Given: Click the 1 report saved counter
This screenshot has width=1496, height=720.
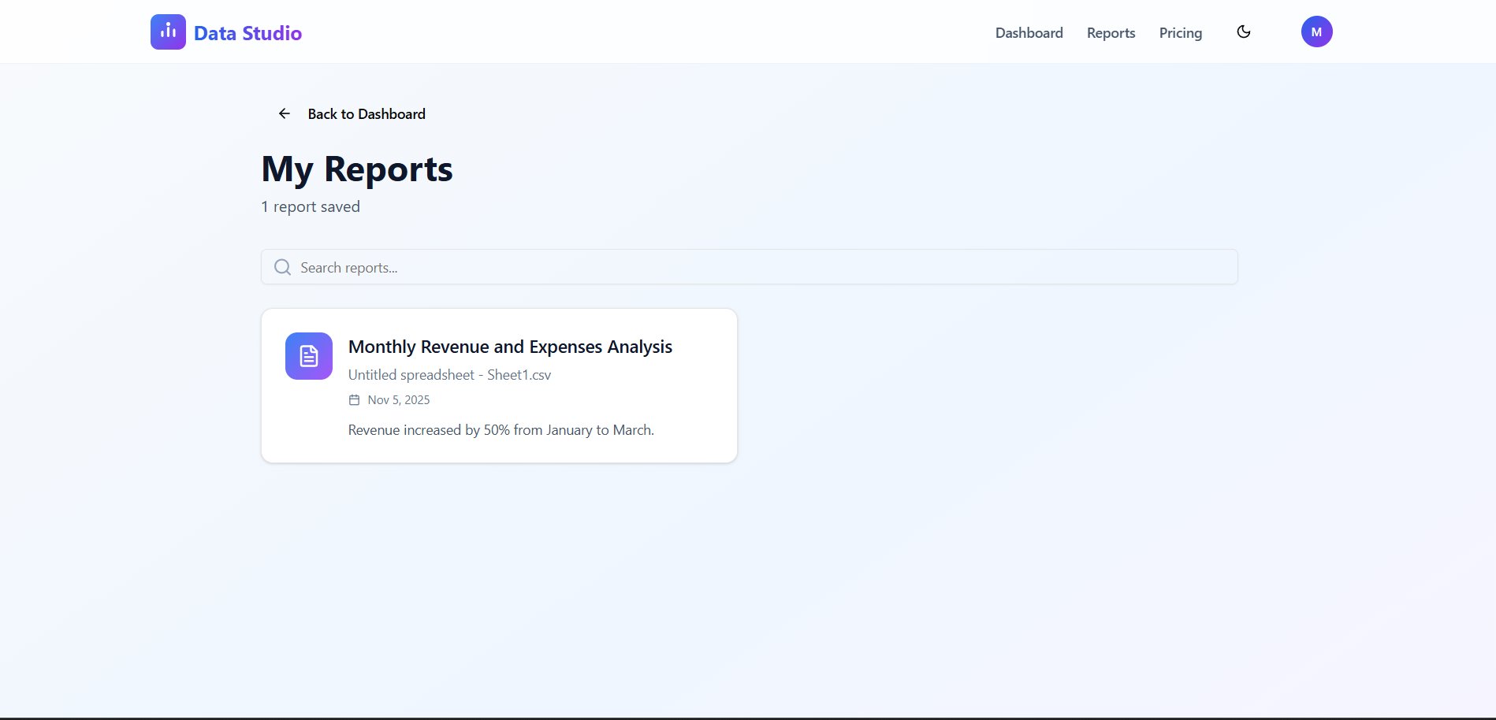Looking at the screenshot, I should point(311,206).
